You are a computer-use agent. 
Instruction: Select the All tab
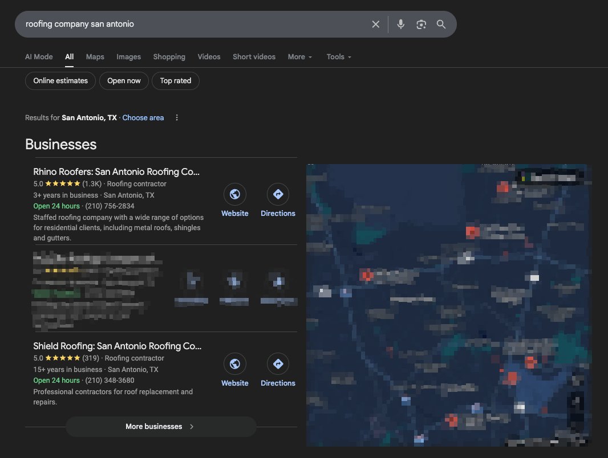pos(70,56)
